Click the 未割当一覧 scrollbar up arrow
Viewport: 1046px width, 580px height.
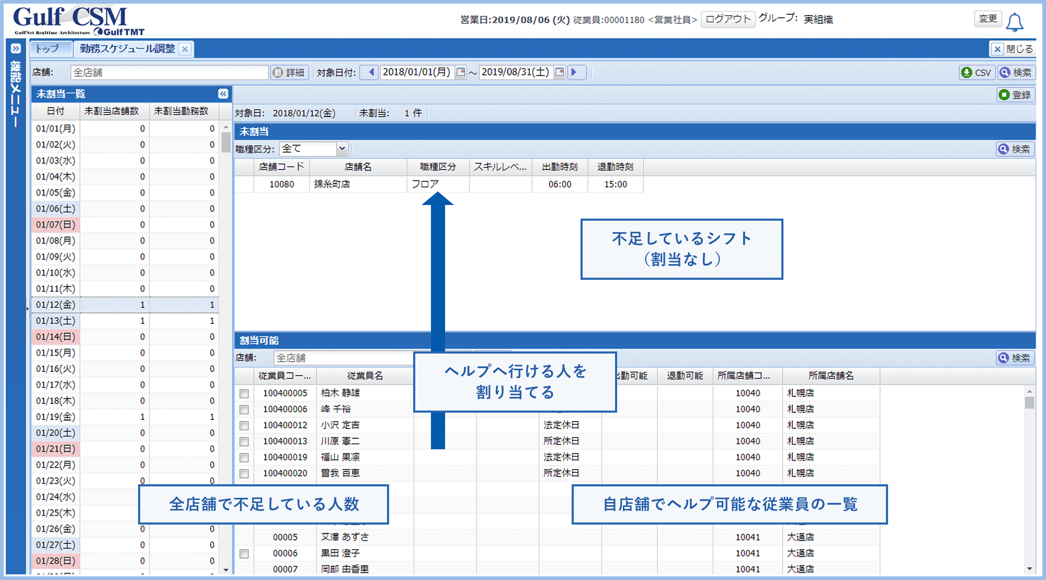[x=226, y=127]
